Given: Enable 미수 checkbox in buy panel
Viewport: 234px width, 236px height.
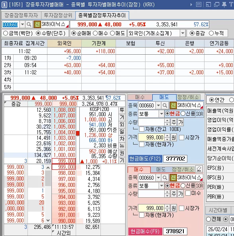Looking at the screenshot, I should pyautogui.click(x=188, y=193).
